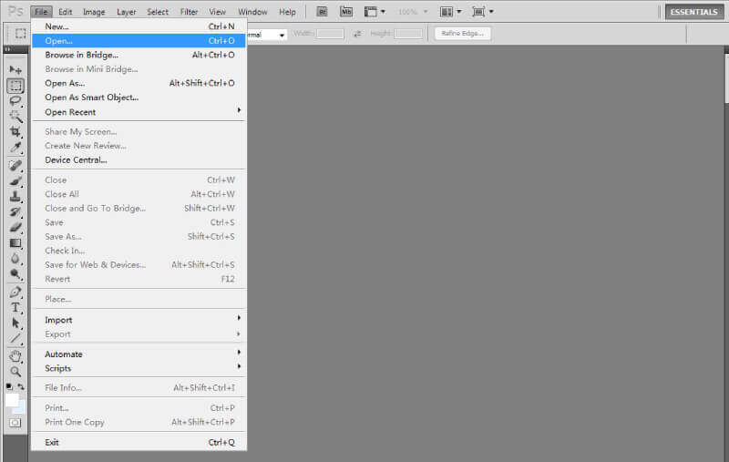Choose the Eyedropper tool
This screenshot has height=462, width=729.
(x=15, y=147)
